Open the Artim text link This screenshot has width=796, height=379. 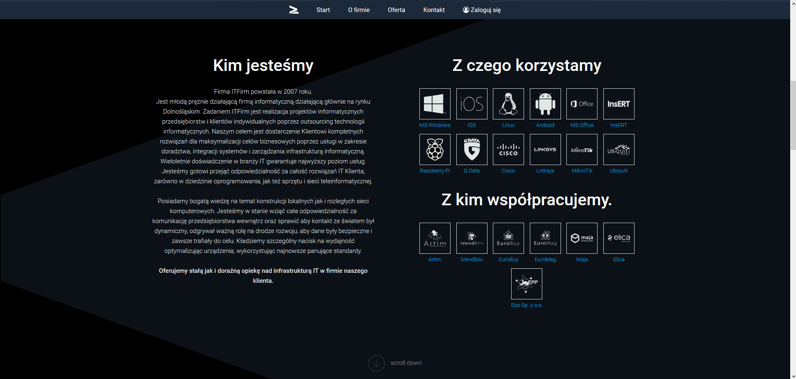435,259
